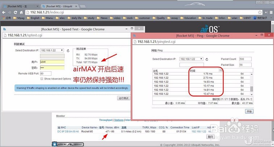
Task: Click the main browser address bar
Action: (x=142, y=12)
